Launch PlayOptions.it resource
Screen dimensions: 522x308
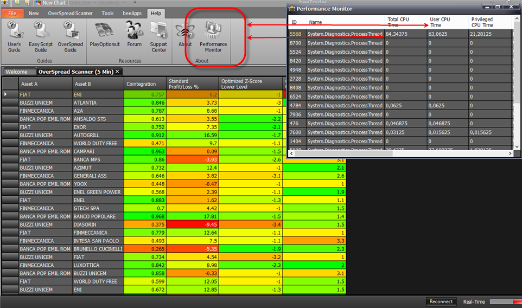point(105,34)
